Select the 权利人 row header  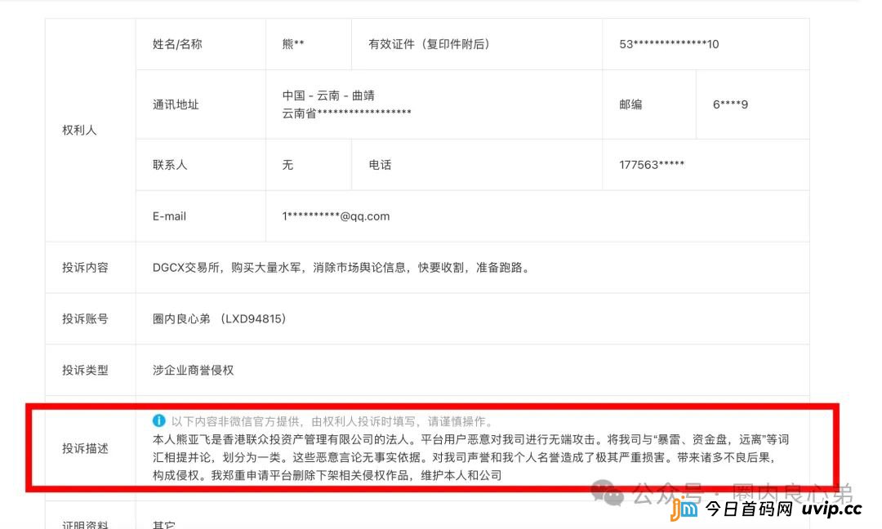click(x=79, y=130)
